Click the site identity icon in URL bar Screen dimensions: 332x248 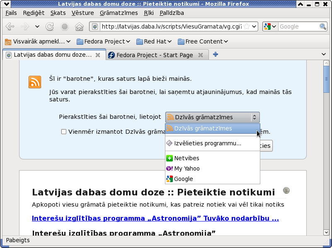click(95, 26)
